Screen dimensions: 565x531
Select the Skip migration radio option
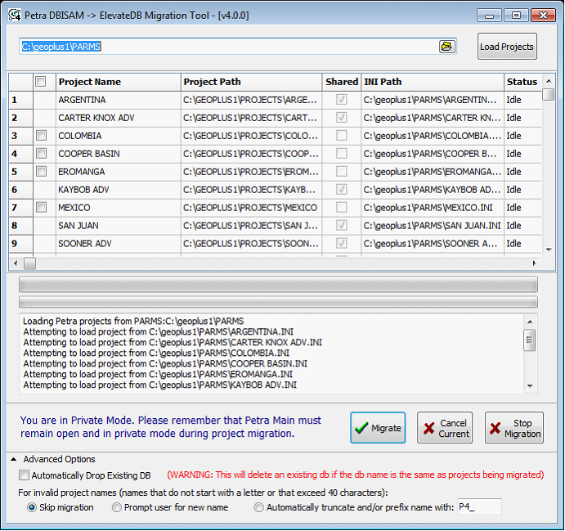(32, 507)
